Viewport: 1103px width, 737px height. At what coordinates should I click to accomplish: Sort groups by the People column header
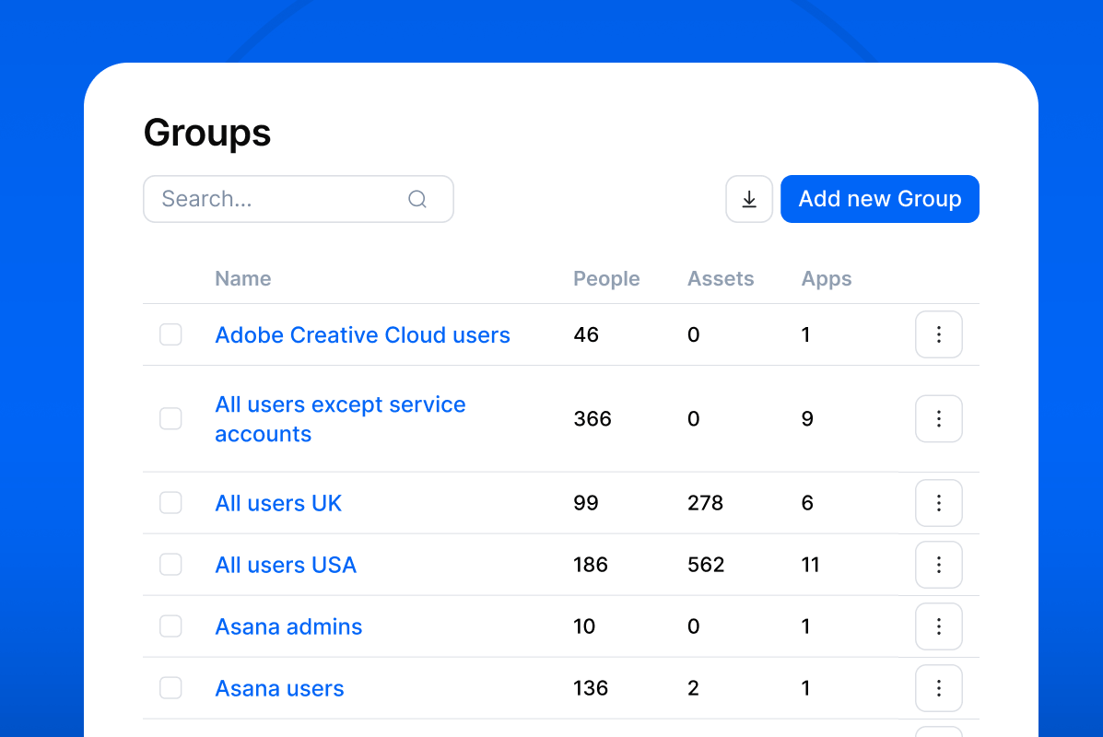click(x=606, y=278)
